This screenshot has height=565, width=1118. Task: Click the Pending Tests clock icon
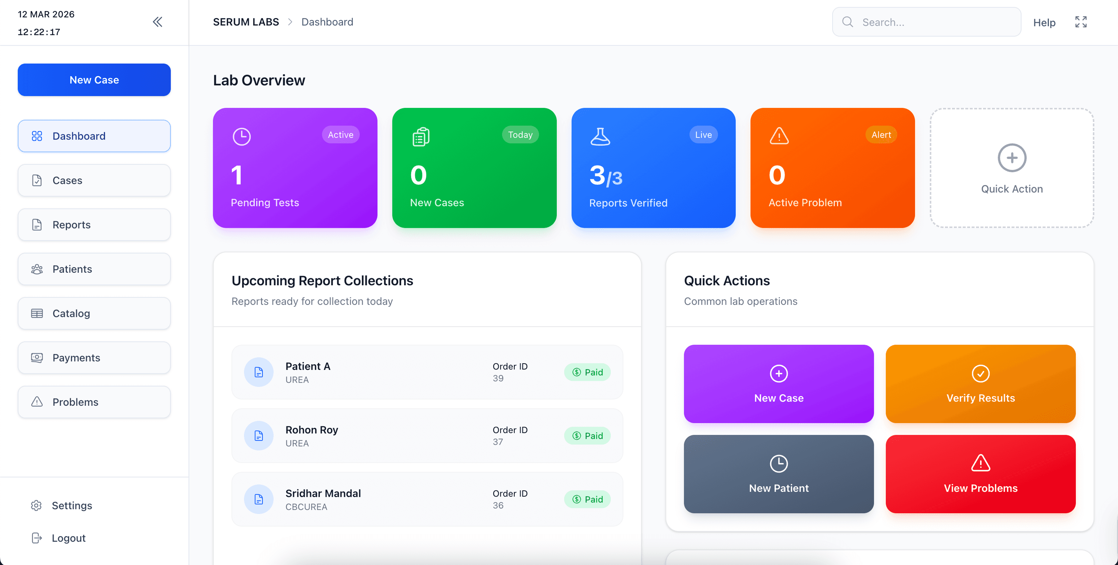241,136
